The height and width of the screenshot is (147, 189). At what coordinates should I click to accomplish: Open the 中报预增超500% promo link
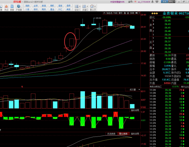coord(117,2)
